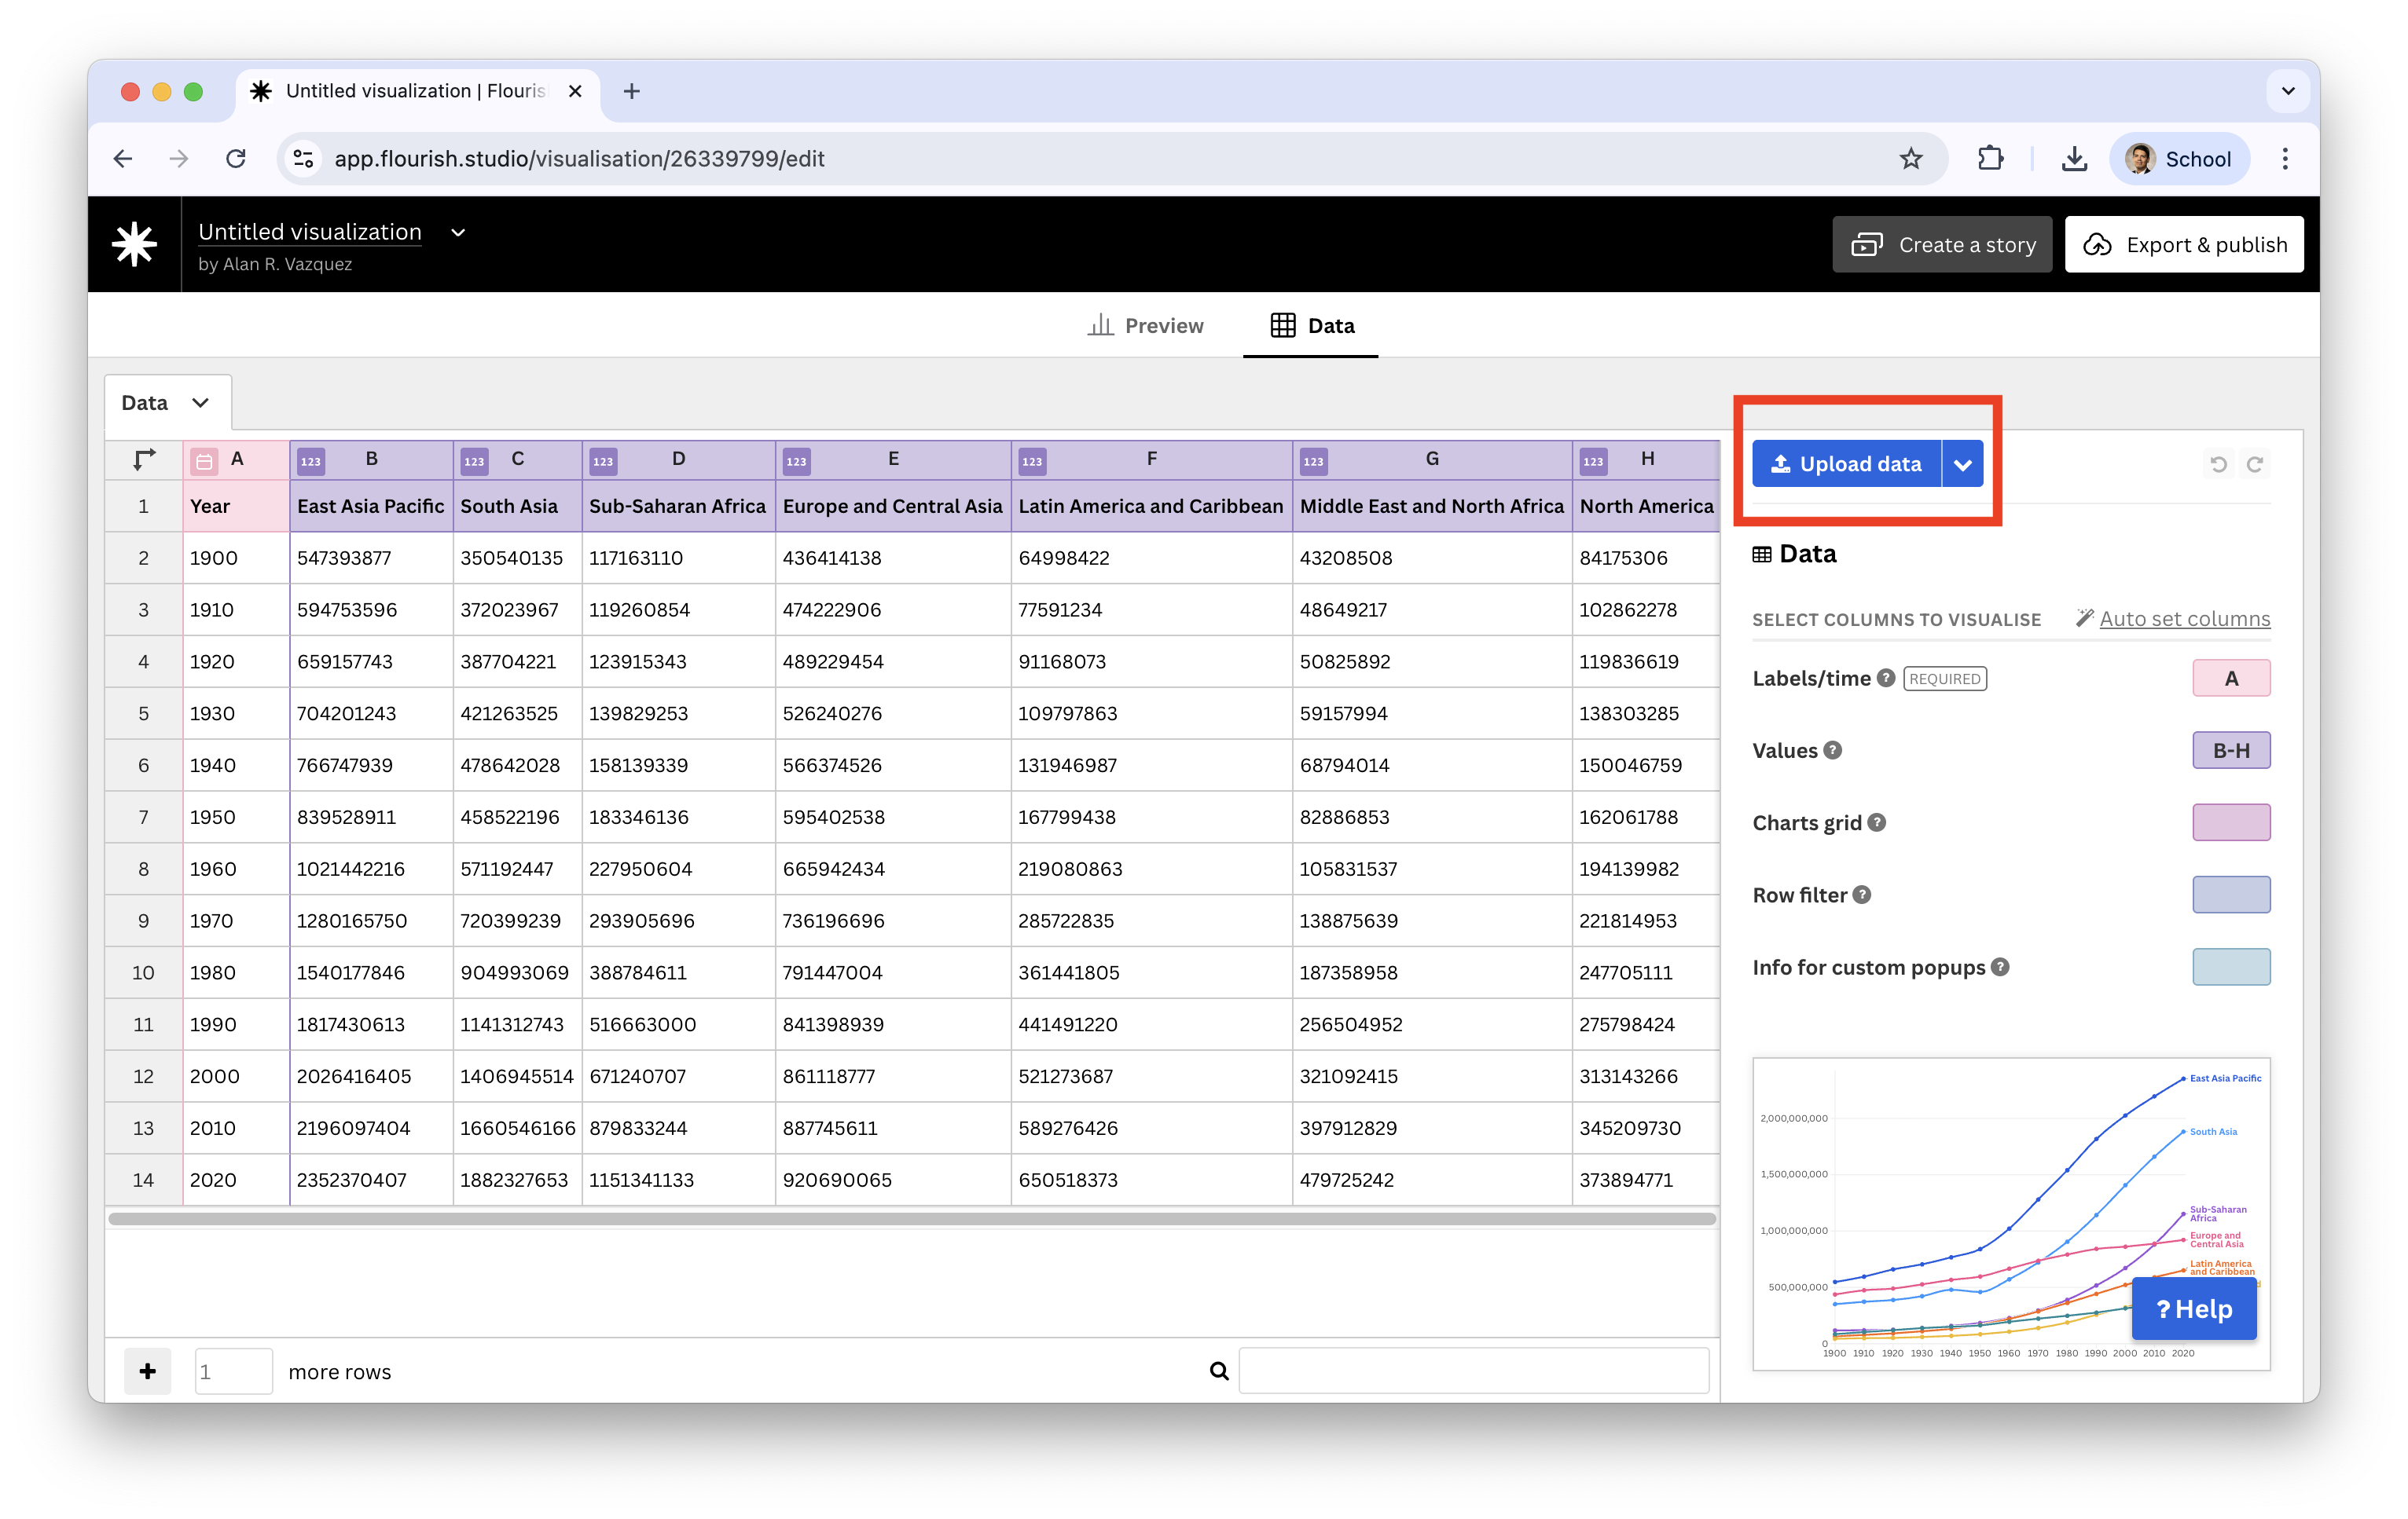Image resolution: width=2408 pixels, height=1519 pixels.
Task: Click the redo arrow icon
Action: [x=2254, y=463]
